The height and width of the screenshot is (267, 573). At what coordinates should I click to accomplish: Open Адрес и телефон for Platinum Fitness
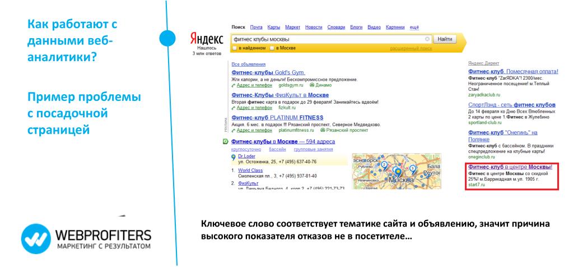(254, 130)
